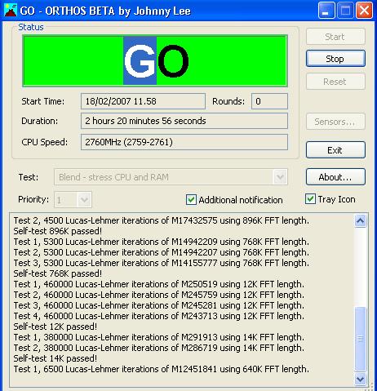
Task: Click log line mentioning M291913
Action: (159, 337)
